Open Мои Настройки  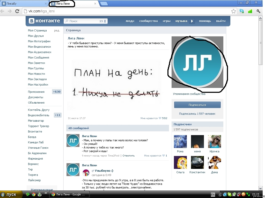point(38,85)
